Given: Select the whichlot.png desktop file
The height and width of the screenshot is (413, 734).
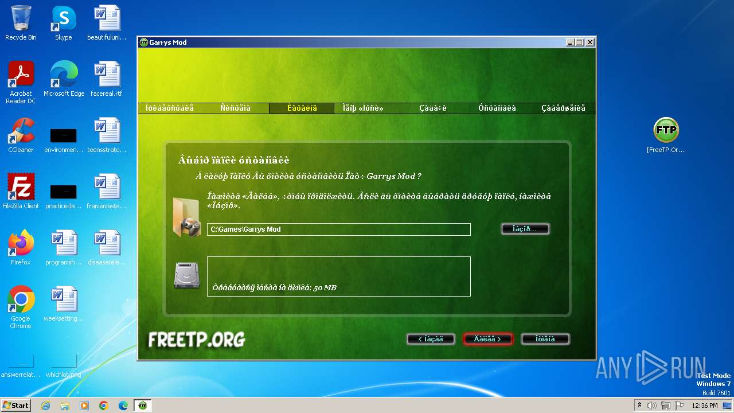Looking at the screenshot, I should tap(63, 367).
